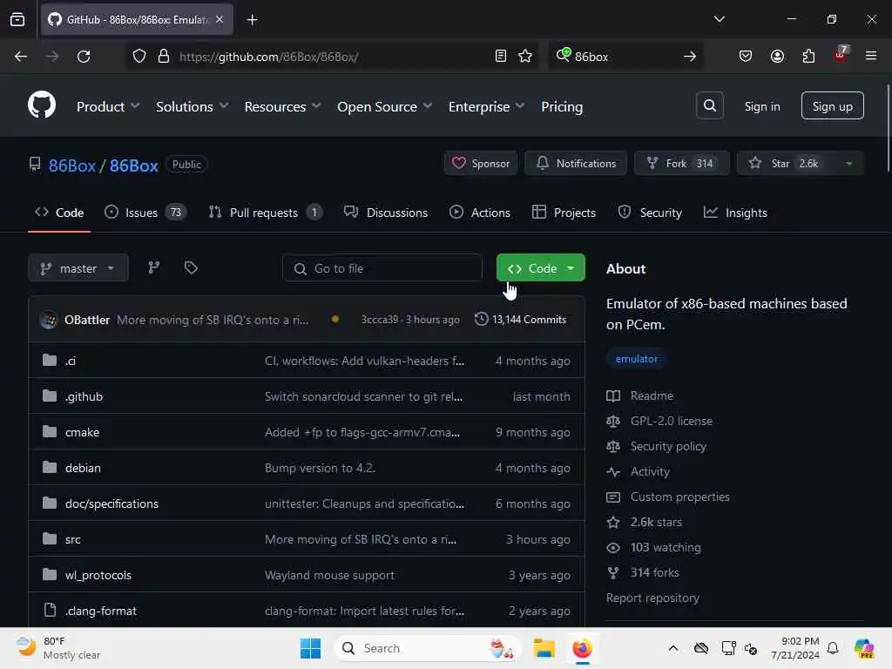Click the Sign up button

(x=832, y=105)
